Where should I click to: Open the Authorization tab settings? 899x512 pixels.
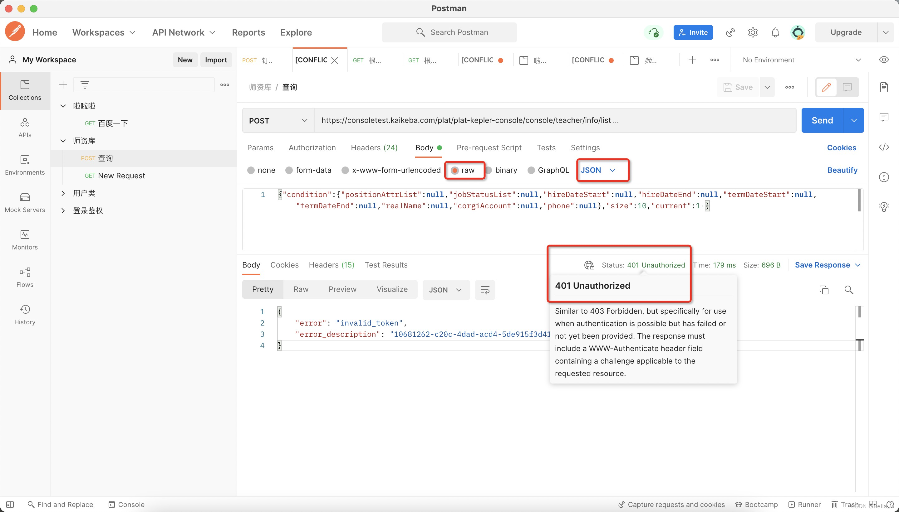click(x=312, y=147)
